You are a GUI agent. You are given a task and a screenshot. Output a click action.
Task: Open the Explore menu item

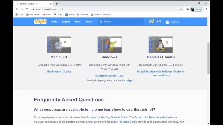[x=66, y=22]
